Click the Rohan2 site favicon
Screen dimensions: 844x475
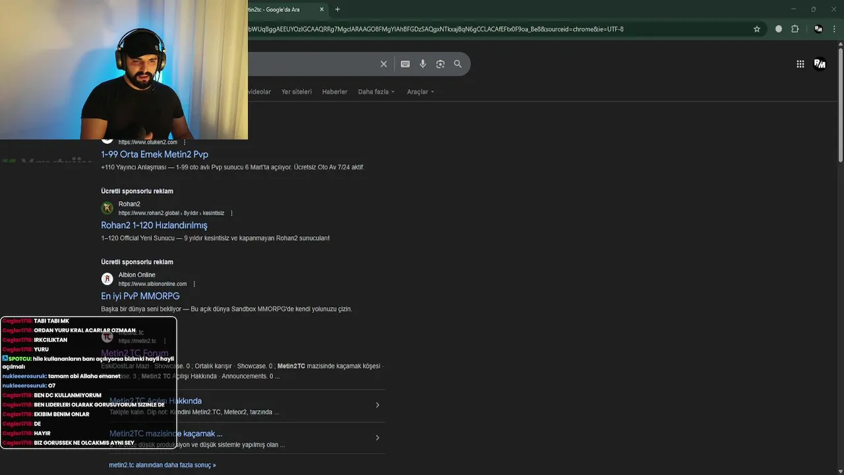107,208
